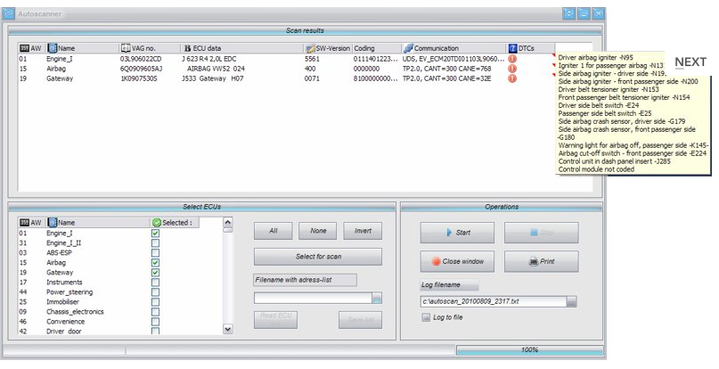Click the DTC error icon in Airbag row
The width and height of the screenshot is (719, 369).
512,69
